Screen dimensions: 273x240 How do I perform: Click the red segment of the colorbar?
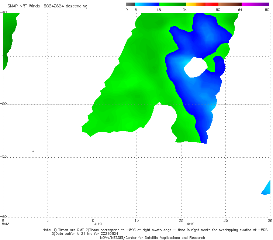tap(212, 4)
